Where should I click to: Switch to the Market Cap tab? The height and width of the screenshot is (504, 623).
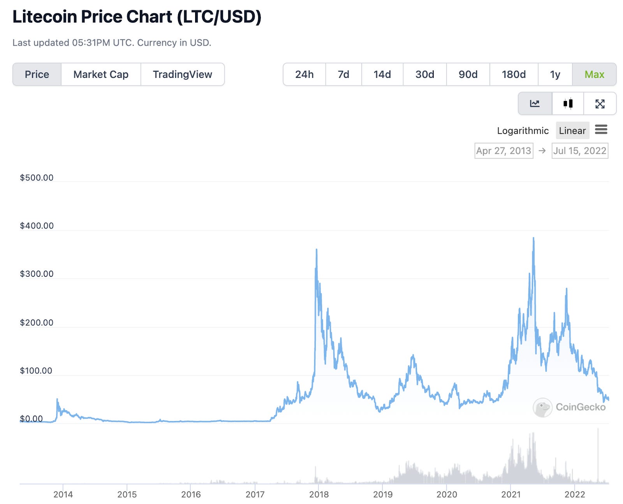tap(100, 74)
